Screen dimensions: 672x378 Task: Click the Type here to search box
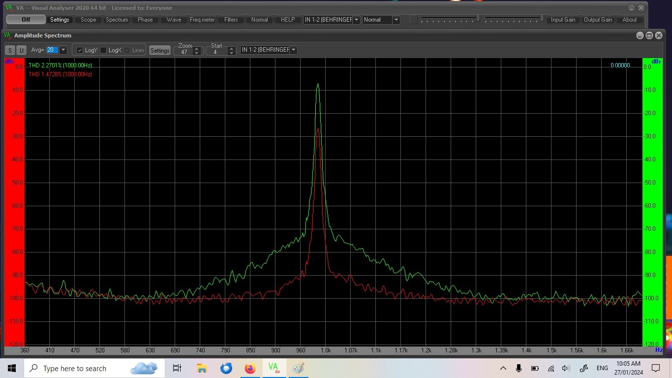(94, 368)
